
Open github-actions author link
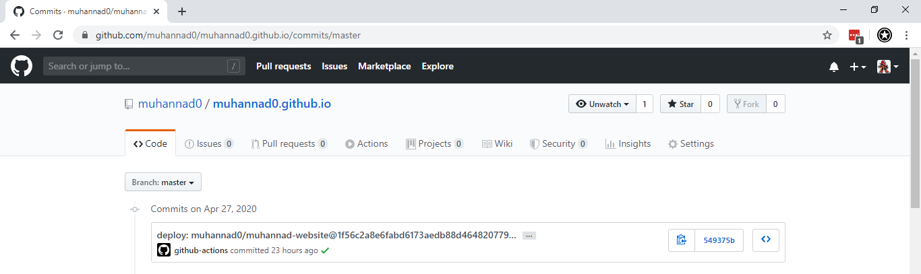click(x=201, y=250)
